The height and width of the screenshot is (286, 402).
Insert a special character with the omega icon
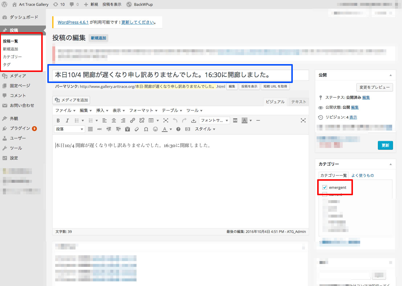pos(146,129)
